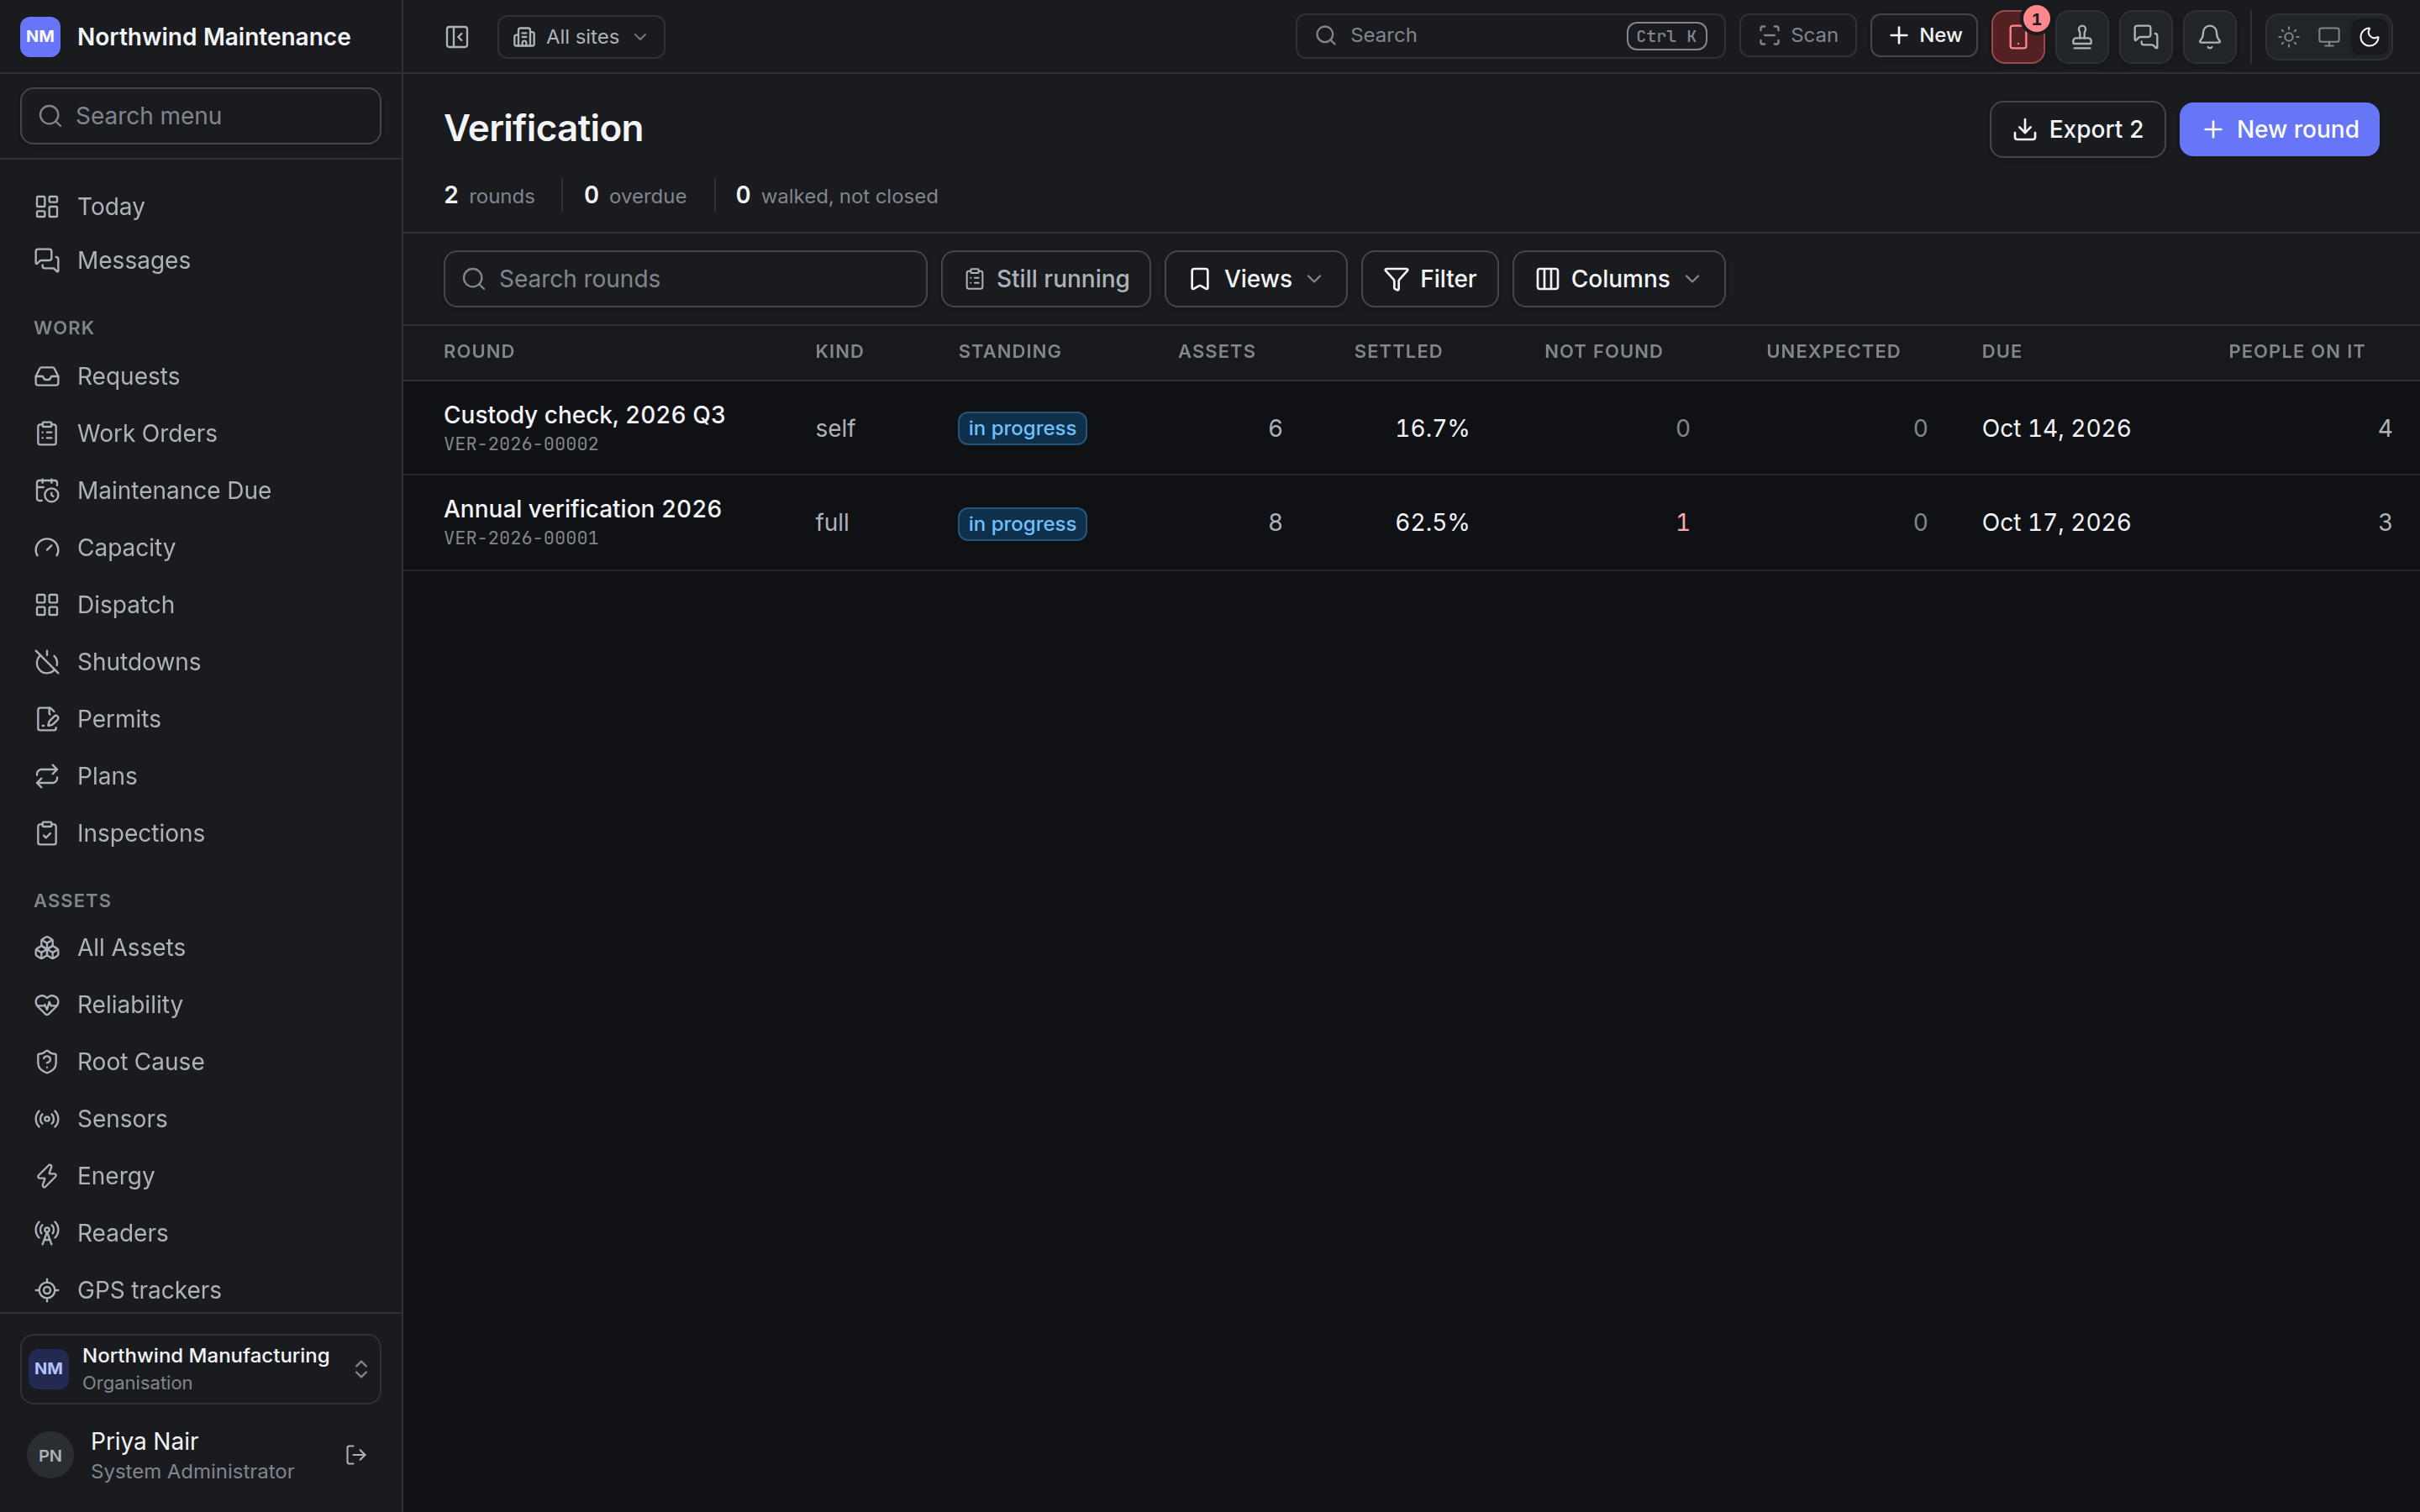This screenshot has width=2420, height=1512.
Task: Click the Reliability heart icon
Action: (47, 1005)
